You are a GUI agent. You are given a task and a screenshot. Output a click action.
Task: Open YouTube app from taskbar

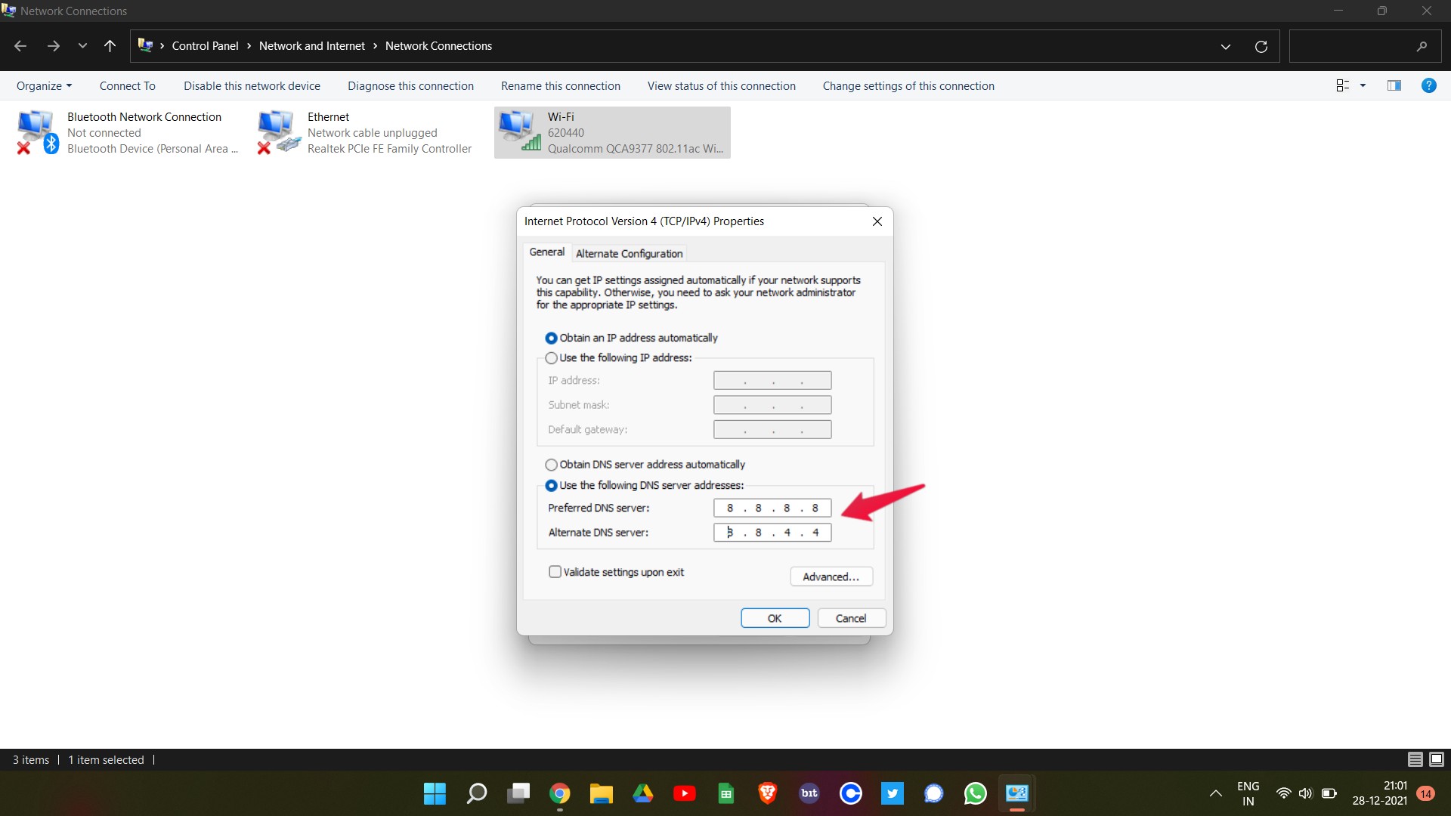684,793
